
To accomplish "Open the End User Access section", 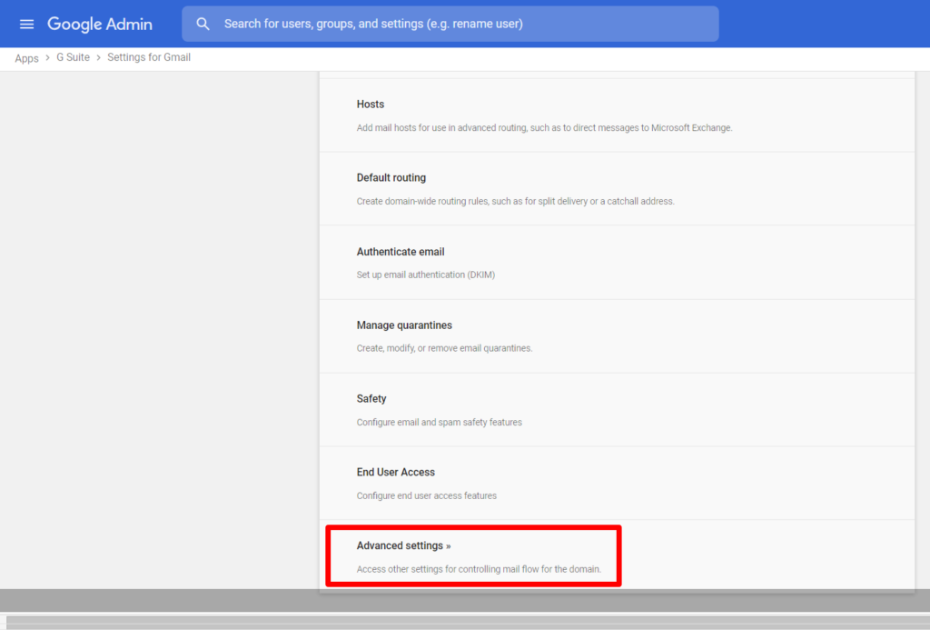I will (x=395, y=472).
